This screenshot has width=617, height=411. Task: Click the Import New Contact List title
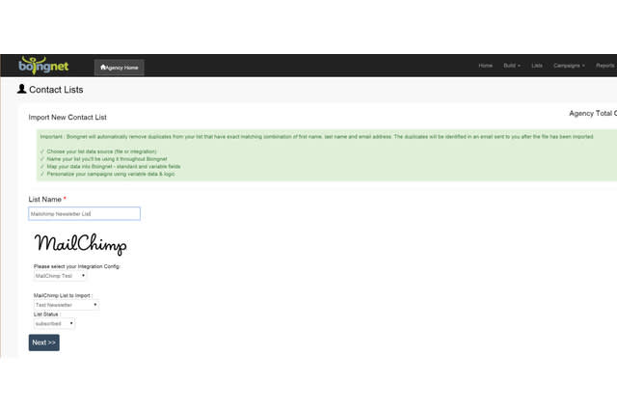67,118
